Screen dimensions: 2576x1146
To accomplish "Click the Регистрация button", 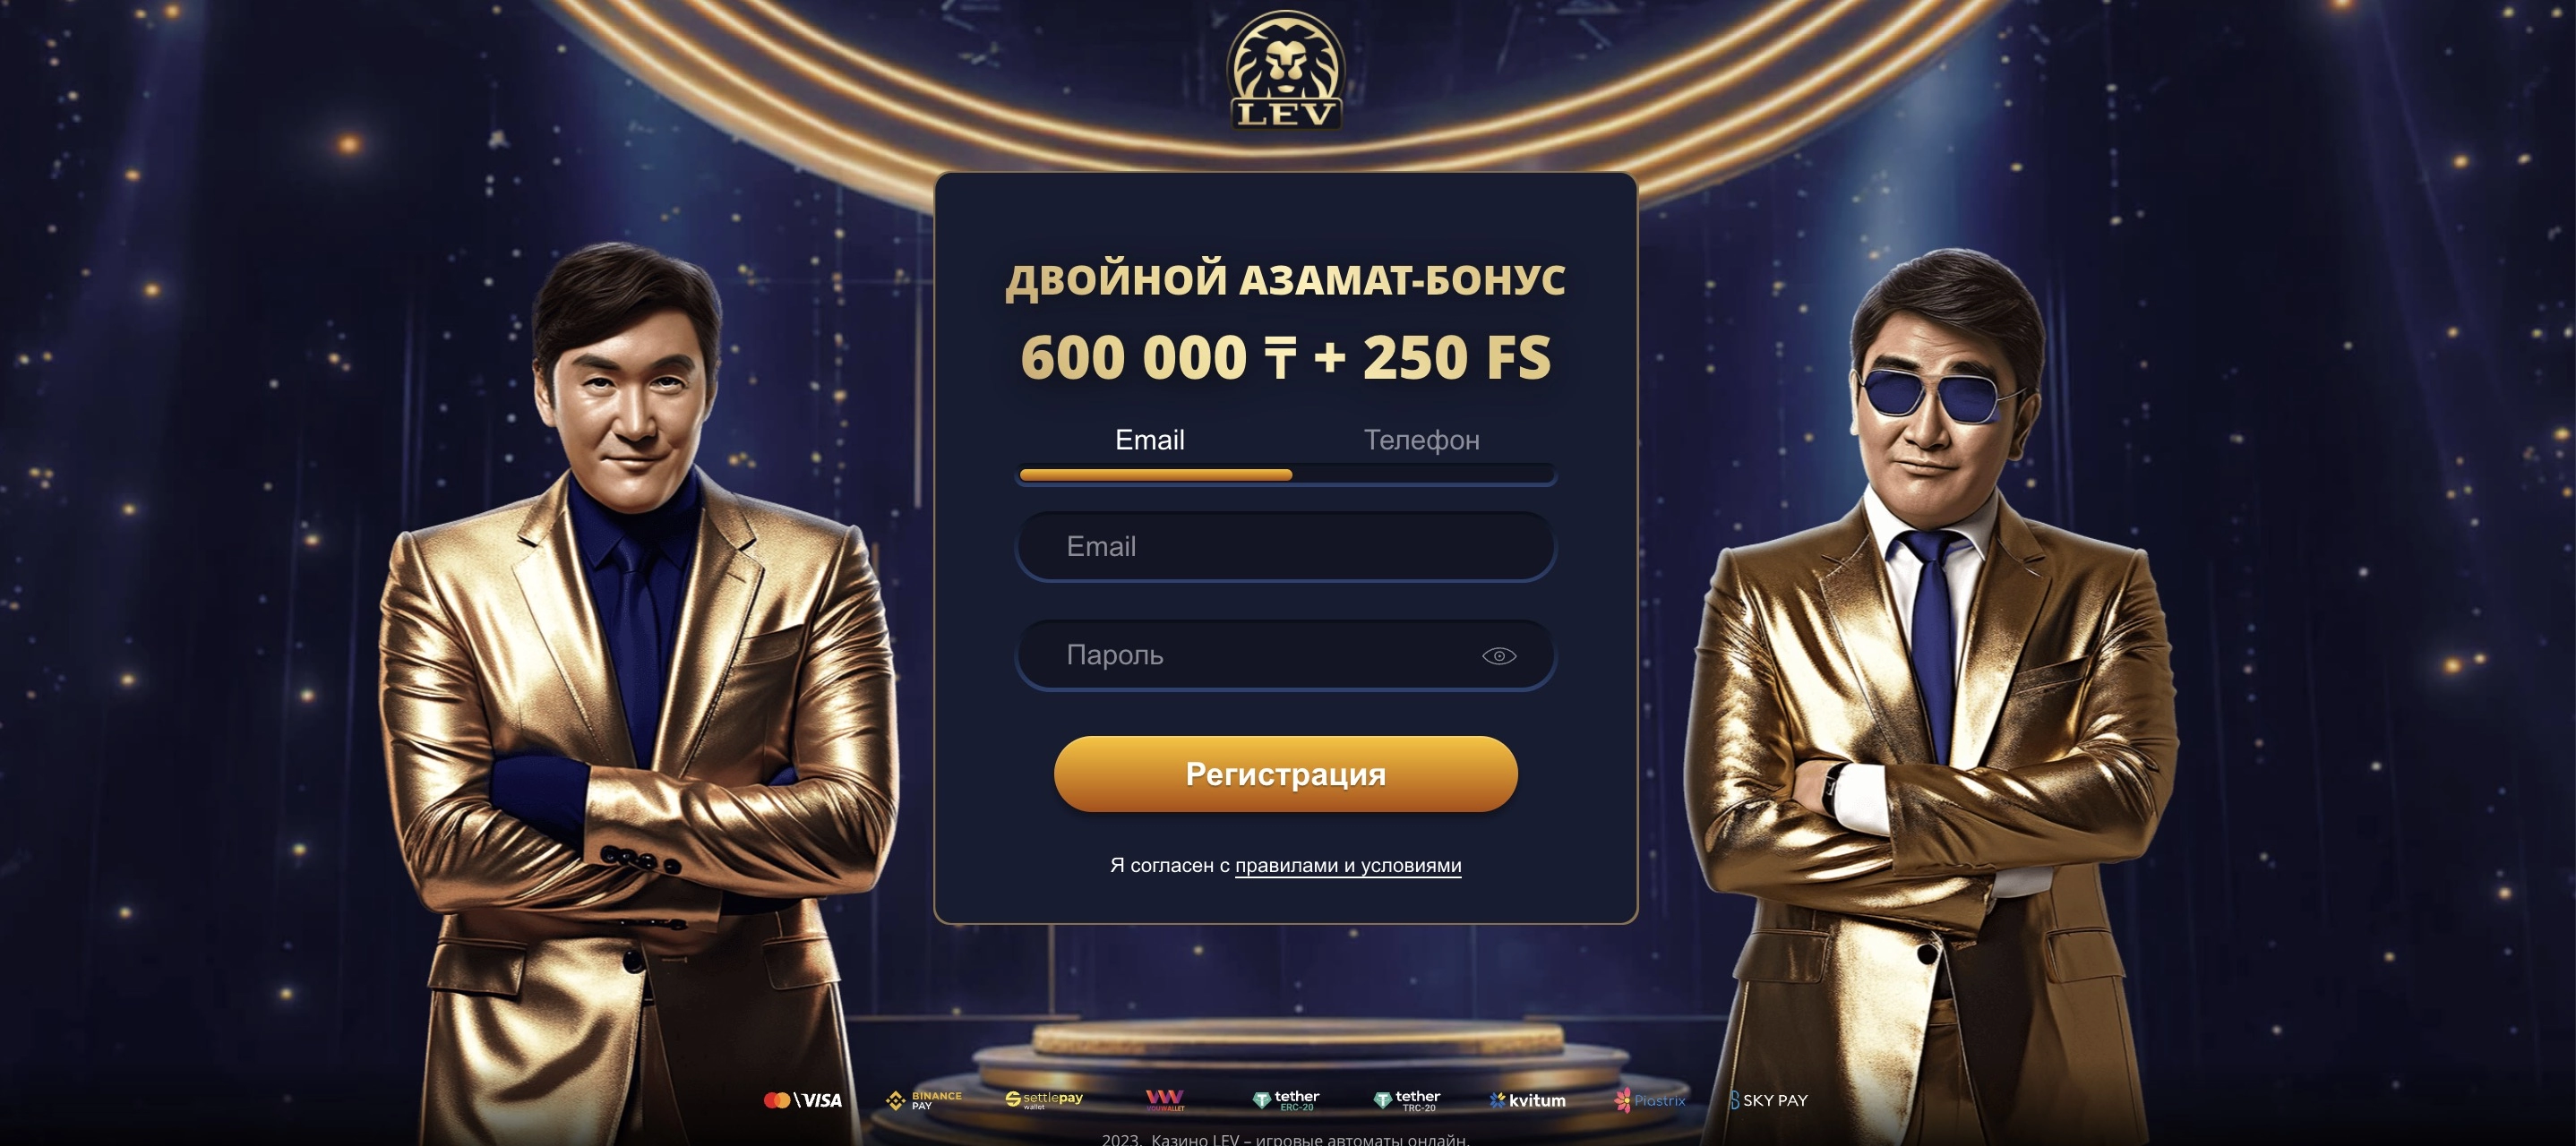I will click(1285, 774).
